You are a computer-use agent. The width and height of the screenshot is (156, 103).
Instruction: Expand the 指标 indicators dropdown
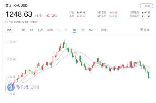pyautogui.click(x=105, y=30)
